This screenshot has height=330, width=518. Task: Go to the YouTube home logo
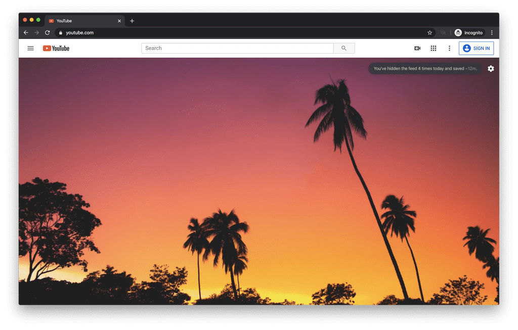56,49
